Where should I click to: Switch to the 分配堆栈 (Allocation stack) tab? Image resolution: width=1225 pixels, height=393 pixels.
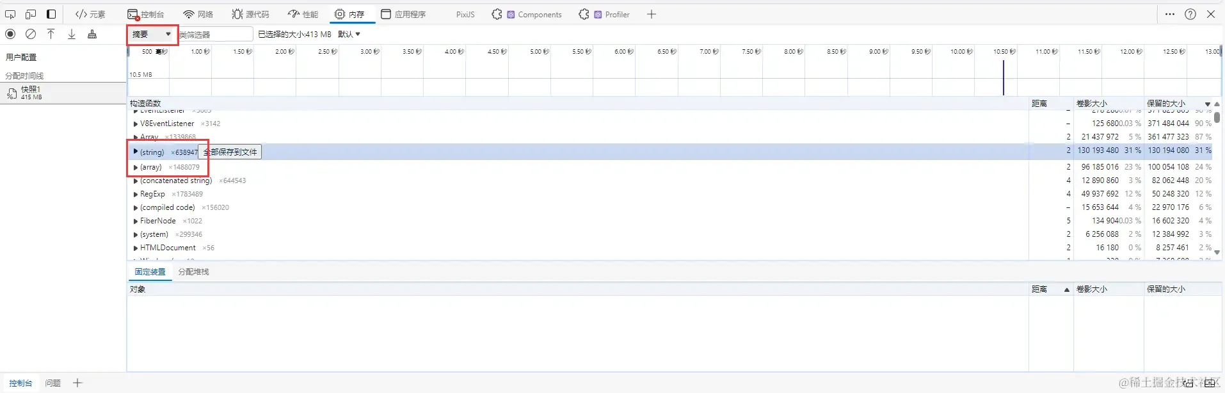tap(193, 272)
